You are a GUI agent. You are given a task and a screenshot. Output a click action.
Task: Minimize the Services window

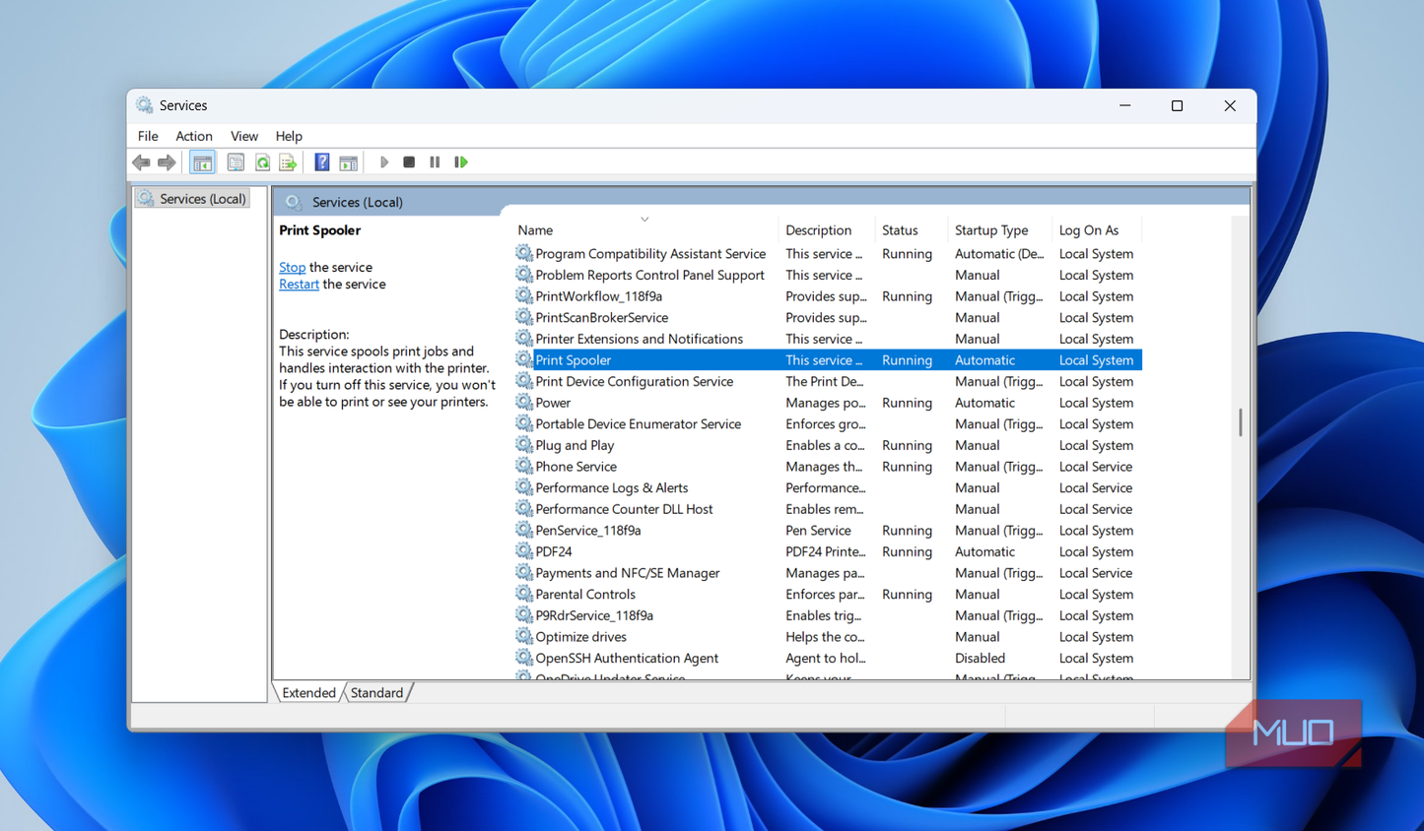(1124, 105)
